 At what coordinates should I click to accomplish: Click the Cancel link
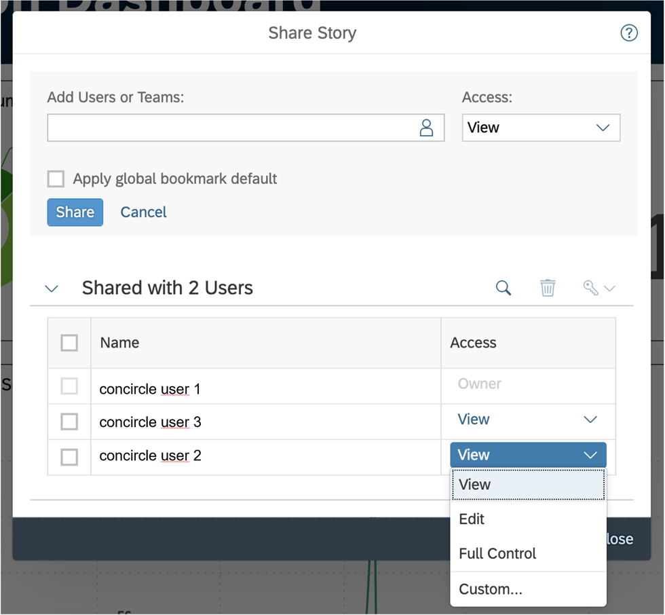coord(143,212)
